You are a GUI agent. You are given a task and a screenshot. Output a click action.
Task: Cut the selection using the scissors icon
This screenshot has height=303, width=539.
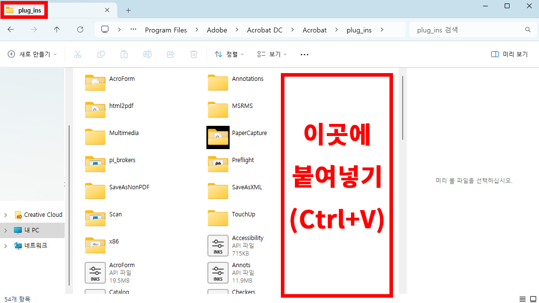[78, 54]
